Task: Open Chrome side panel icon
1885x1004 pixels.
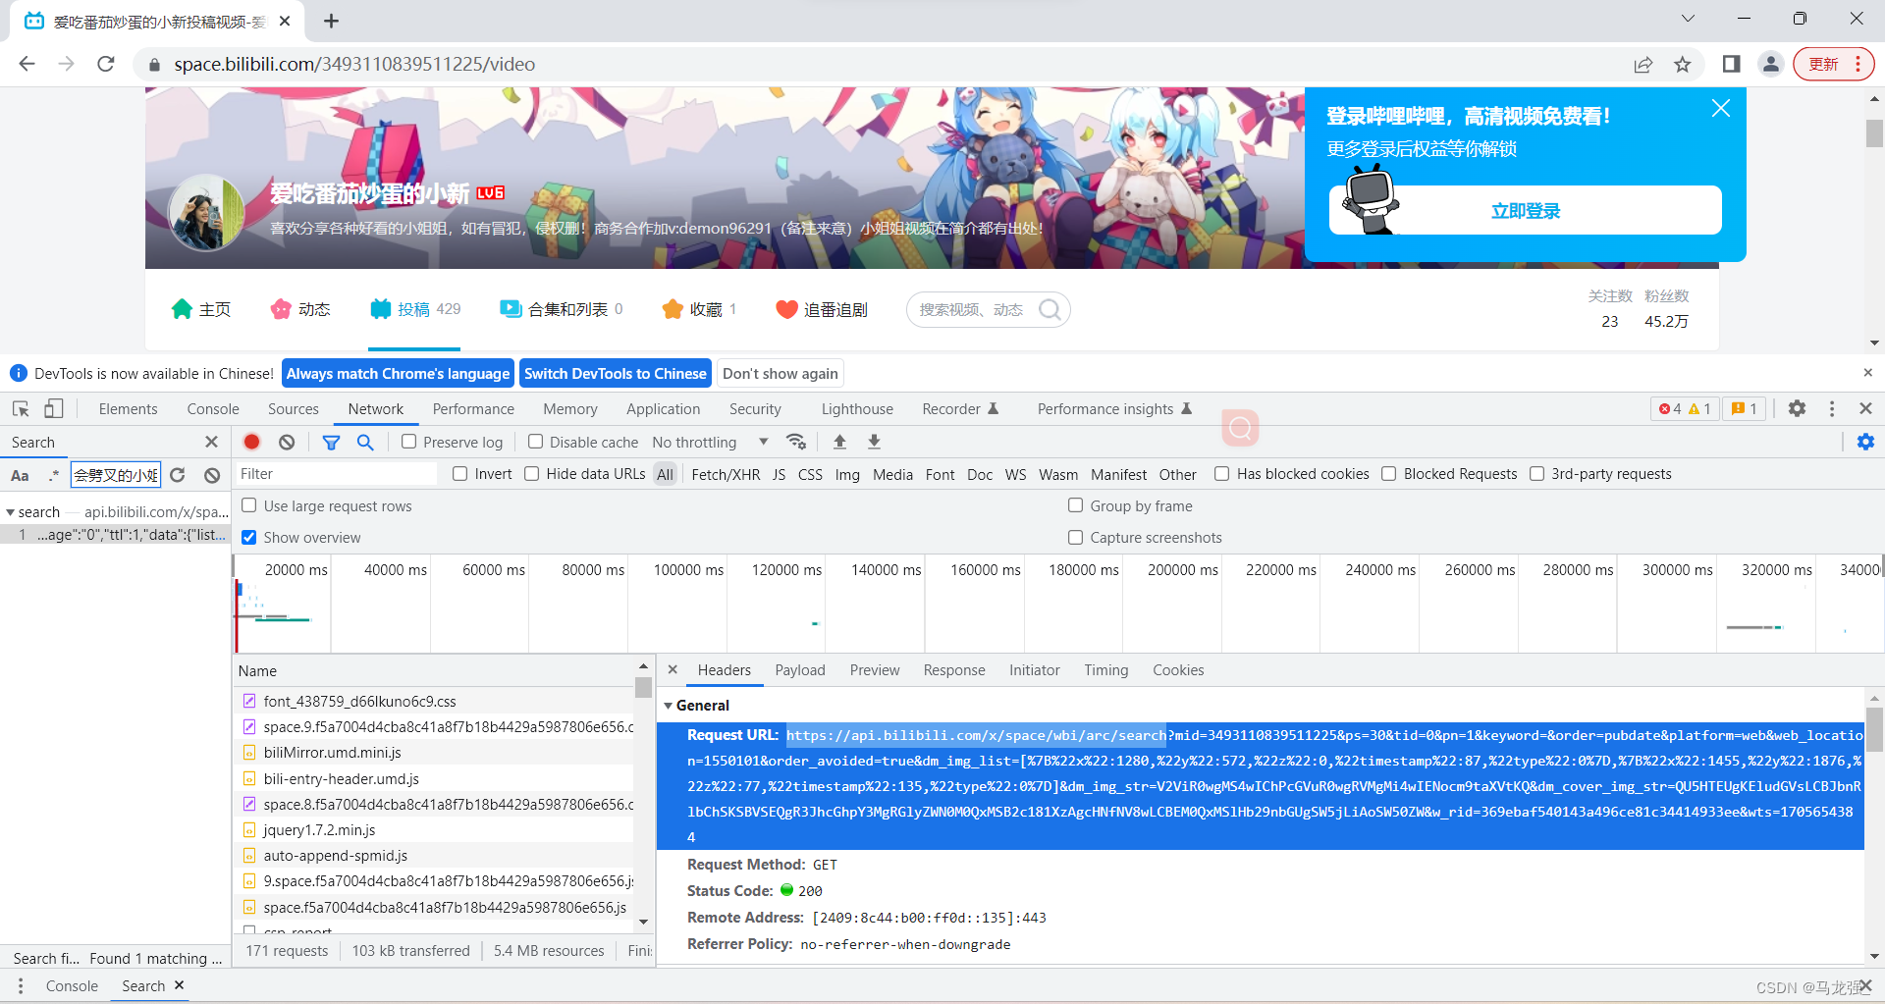Action: pos(1732,64)
